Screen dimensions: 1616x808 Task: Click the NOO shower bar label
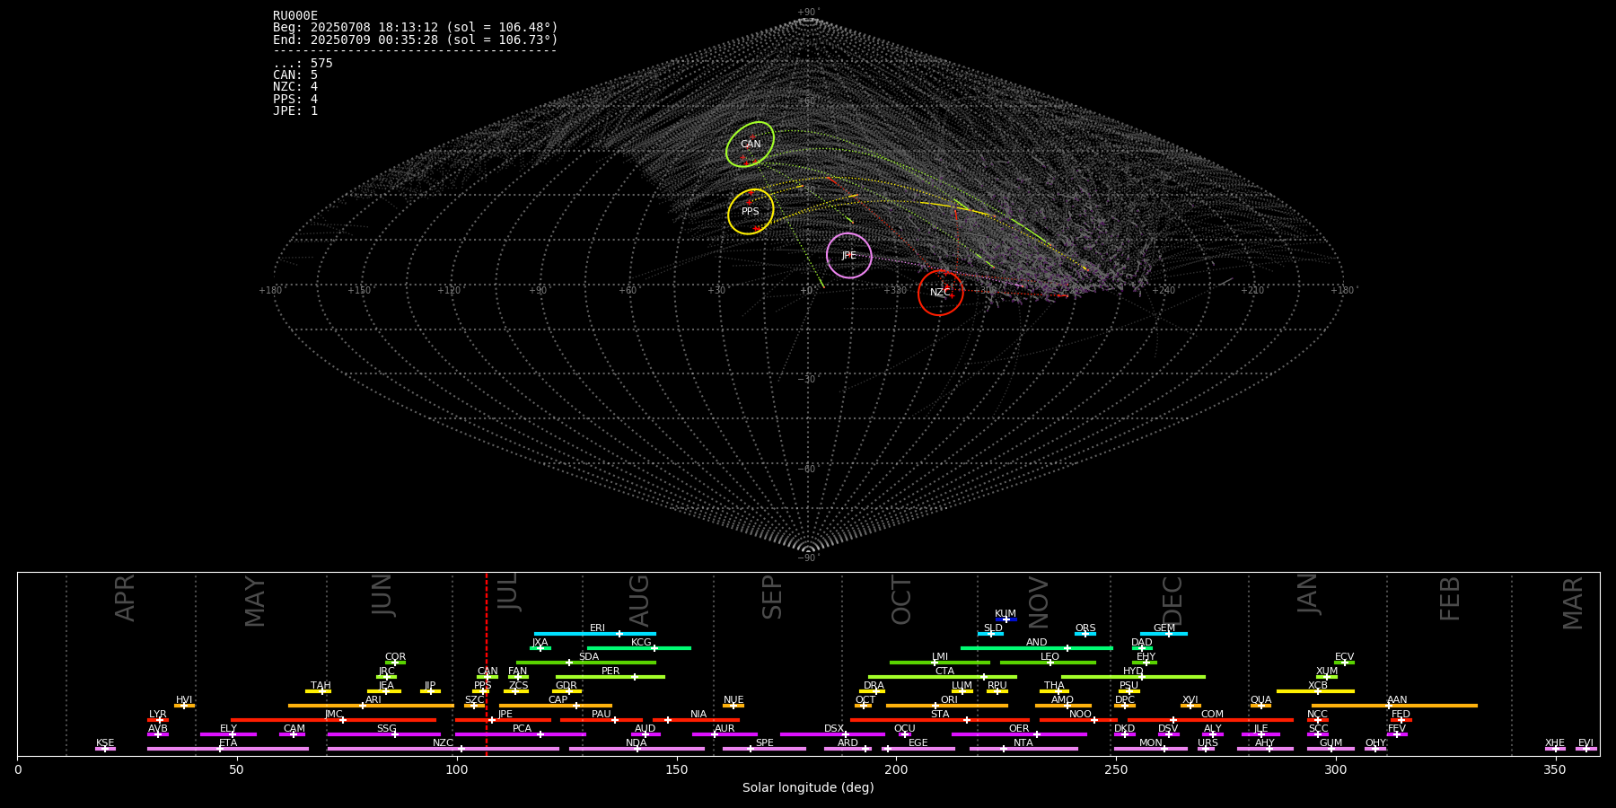[1080, 714]
